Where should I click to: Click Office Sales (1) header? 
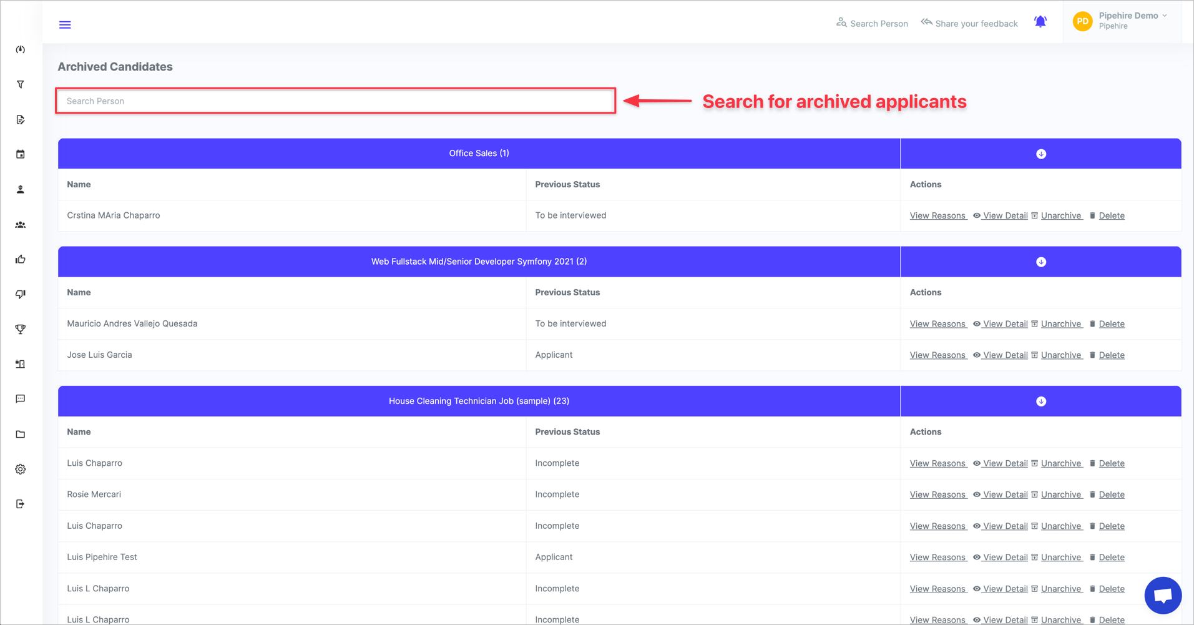(x=479, y=154)
